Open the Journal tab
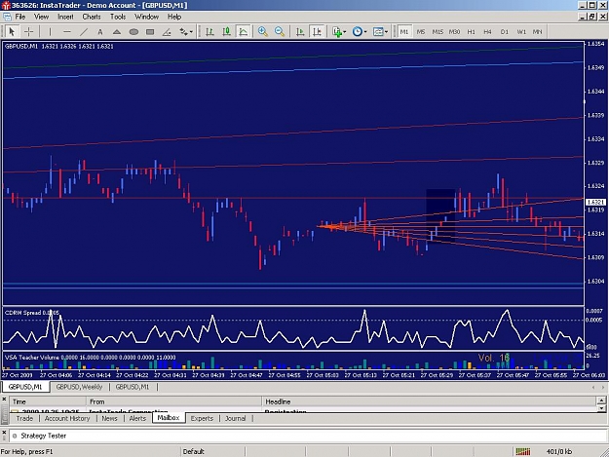This screenshot has height=457, width=609. click(236, 418)
